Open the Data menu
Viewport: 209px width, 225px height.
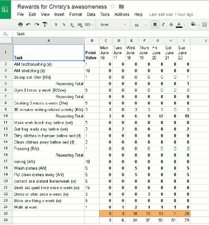tap(91, 14)
